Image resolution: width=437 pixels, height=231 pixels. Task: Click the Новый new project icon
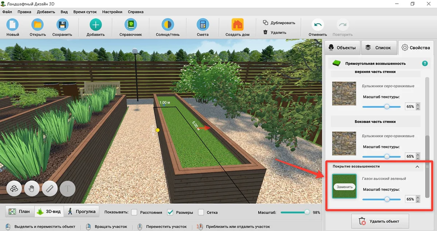coord(13,25)
